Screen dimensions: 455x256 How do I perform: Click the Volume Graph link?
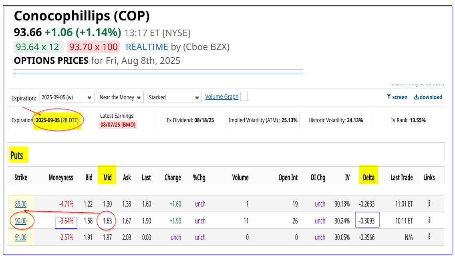point(222,97)
